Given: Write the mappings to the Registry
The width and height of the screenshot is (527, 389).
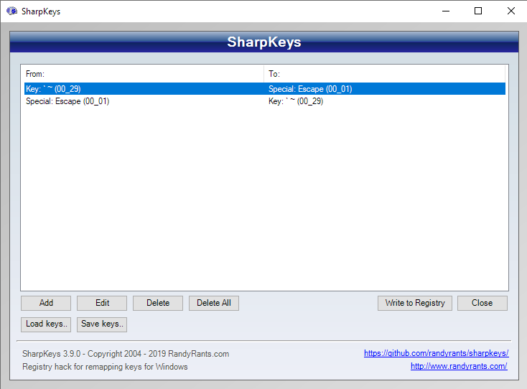Looking at the screenshot, I should point(415,303).
